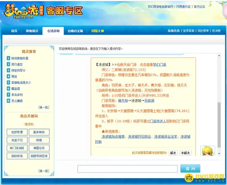Open 凌波城适合法宝 link
Image resolution: width=227 pixels, height=185 pixels.
tap(166, 137)
